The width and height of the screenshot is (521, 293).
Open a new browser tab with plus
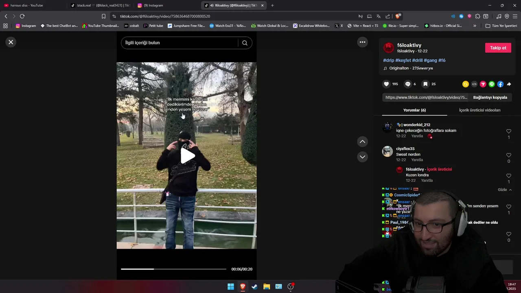[272, 5]
